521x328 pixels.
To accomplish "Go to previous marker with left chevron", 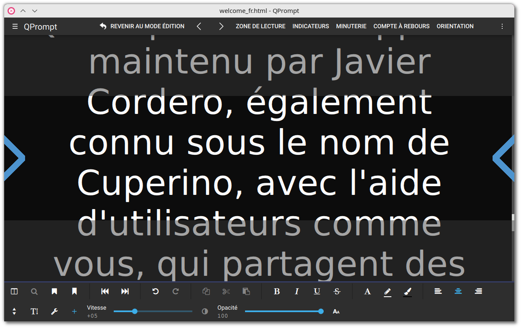I will (x=199, y=26).
